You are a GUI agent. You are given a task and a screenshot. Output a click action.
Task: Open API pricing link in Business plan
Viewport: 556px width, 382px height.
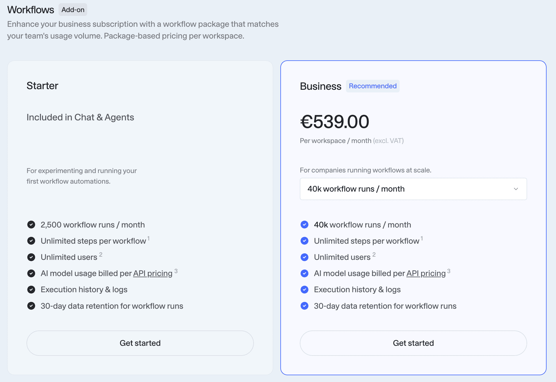[426, 273]
